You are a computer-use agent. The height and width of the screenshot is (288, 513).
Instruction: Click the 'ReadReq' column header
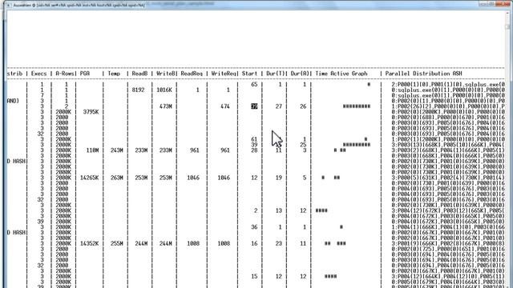192,74
